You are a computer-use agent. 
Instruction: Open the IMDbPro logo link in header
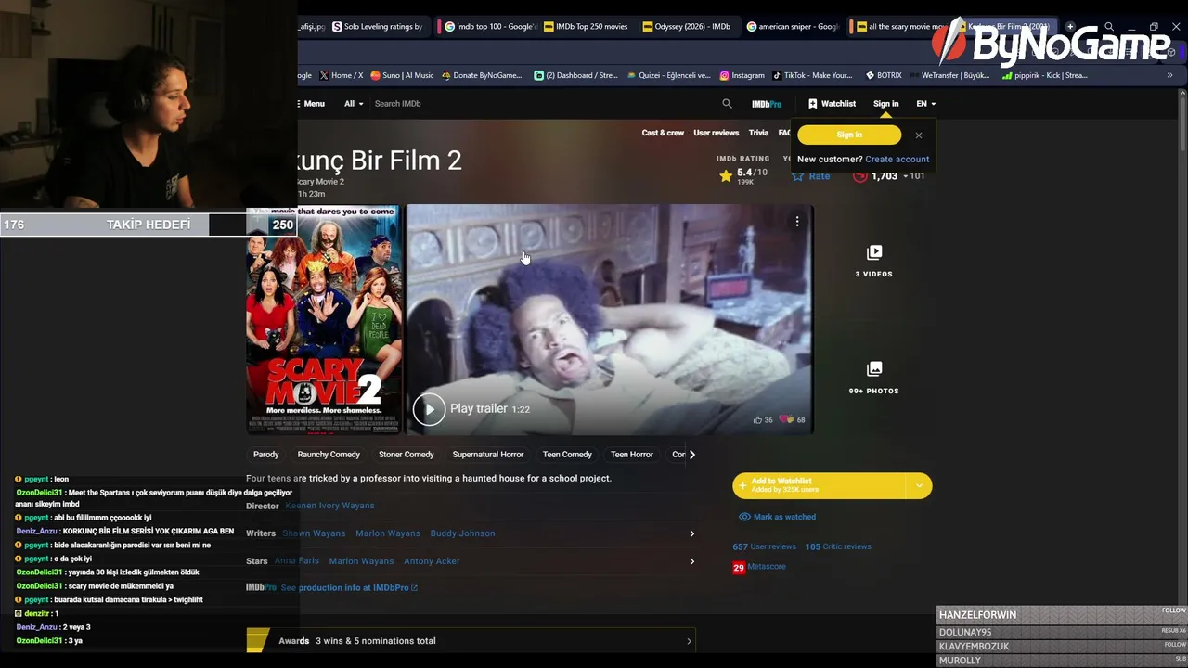coord(767,104)
